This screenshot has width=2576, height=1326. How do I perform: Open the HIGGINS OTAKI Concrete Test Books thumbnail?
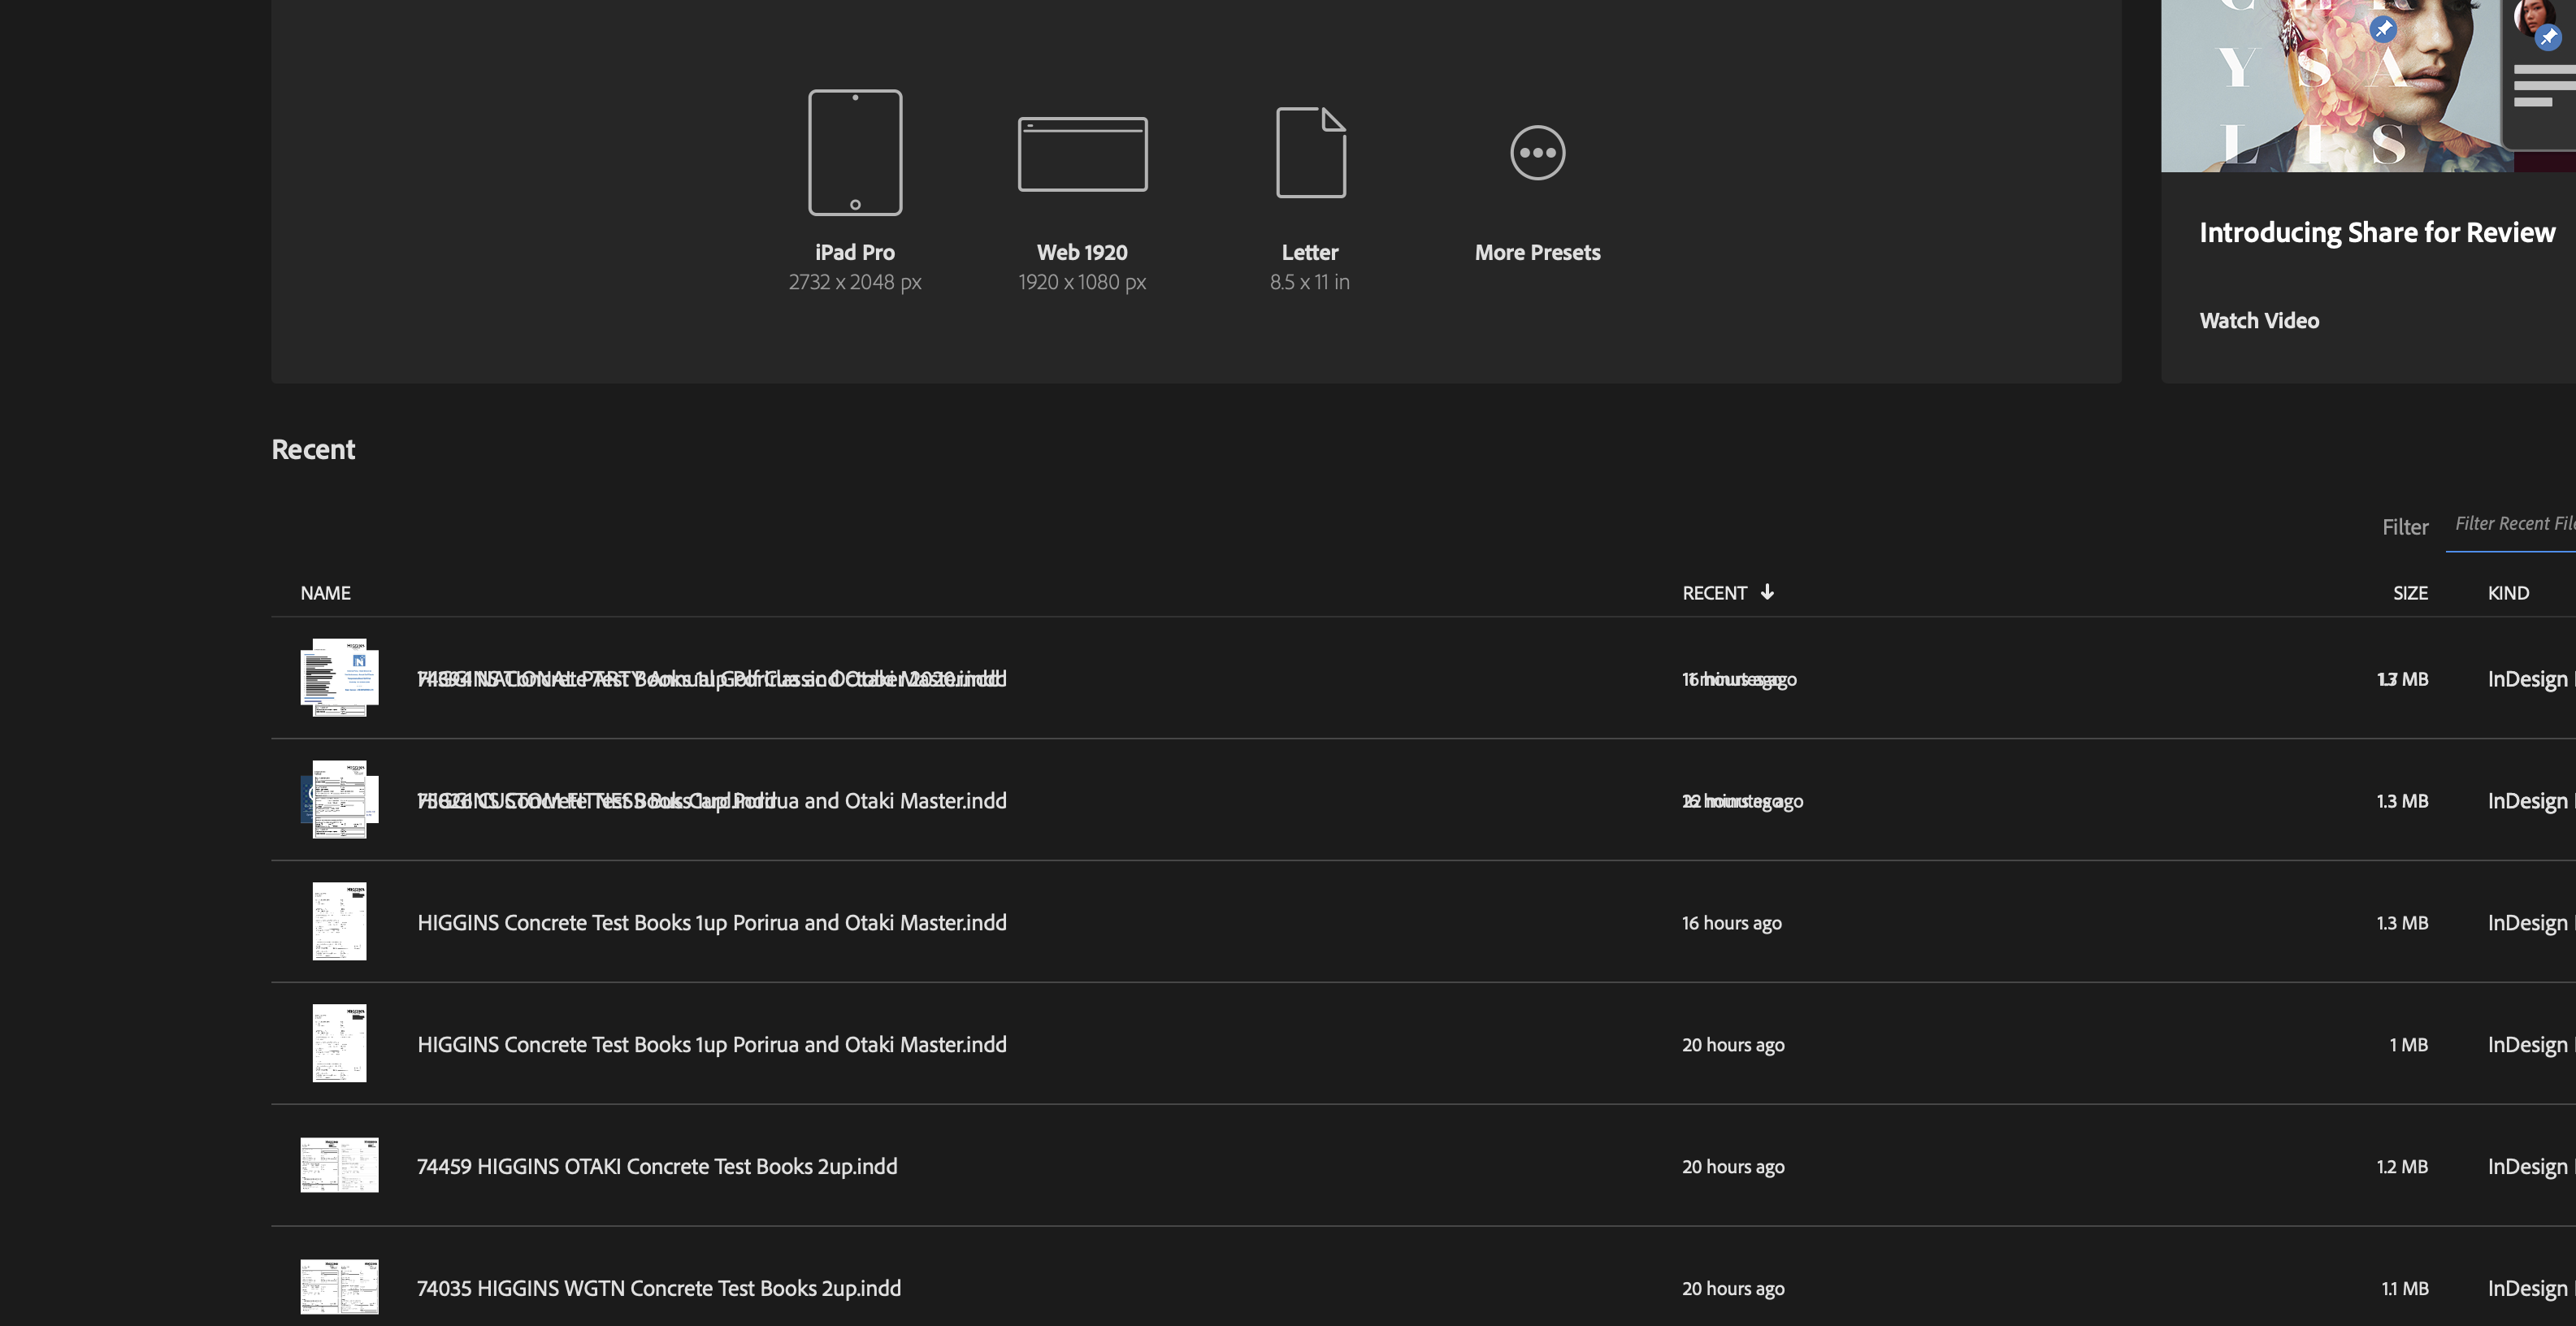click(339, 1165)
